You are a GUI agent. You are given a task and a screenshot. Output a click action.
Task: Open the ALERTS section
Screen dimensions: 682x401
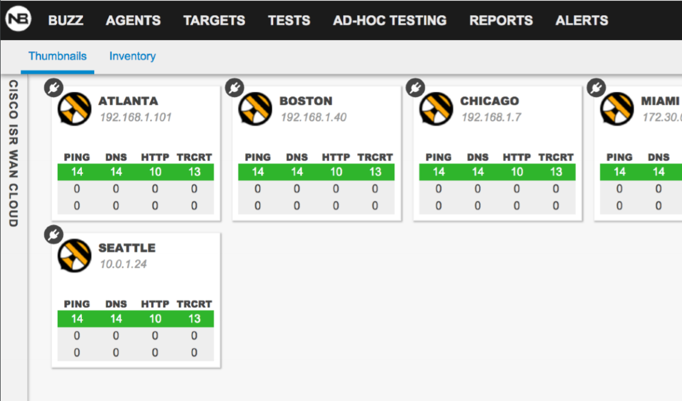pyautogui.click(x=581, y=21)
